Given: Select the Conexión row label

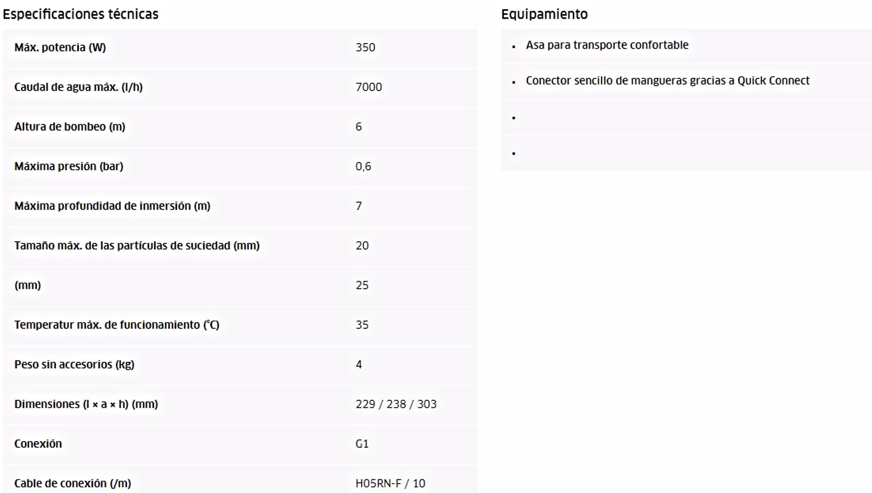Looking at the screenshot, I should (38, 444).
